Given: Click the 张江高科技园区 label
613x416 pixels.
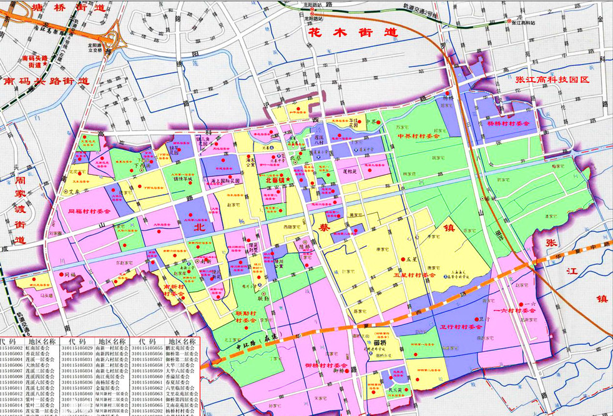Looking at the screenshot, I should [x=552, y=79].
